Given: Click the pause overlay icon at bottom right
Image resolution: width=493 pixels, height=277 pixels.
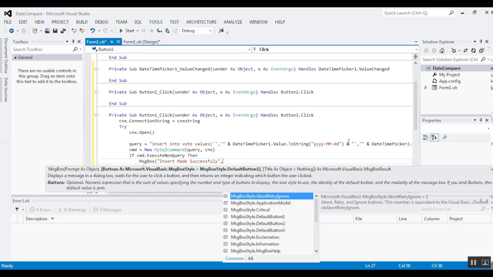Looking at the screenshot, I should [473, 263].
